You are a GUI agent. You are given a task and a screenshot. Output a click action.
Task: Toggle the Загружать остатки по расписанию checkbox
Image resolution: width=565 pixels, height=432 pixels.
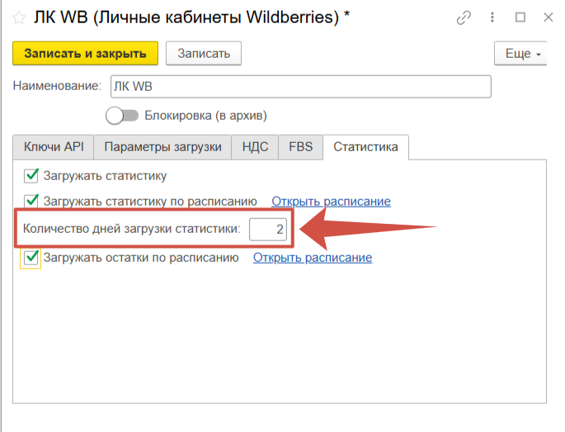coord(32,258)
